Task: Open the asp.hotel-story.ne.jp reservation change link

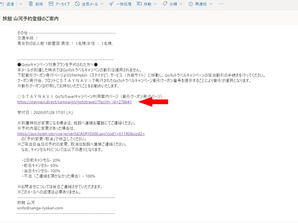Action: point(81,134)
